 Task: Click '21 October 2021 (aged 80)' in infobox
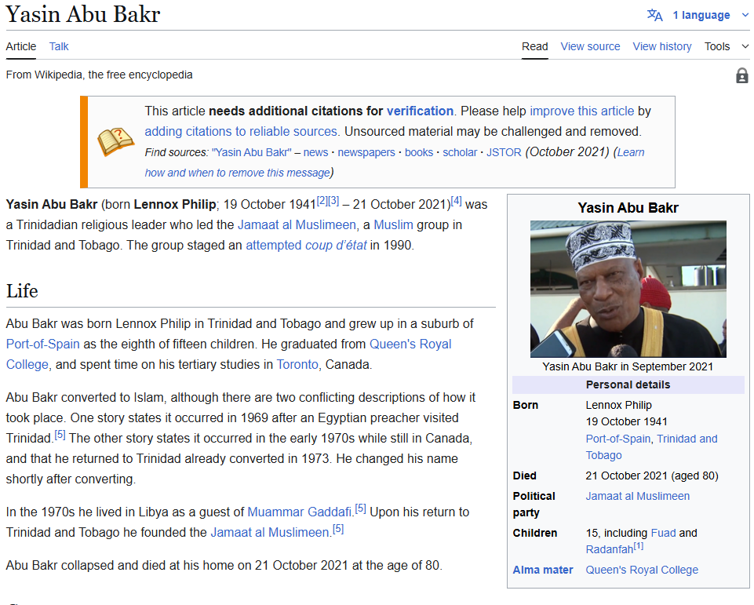(x=652, y=476)
